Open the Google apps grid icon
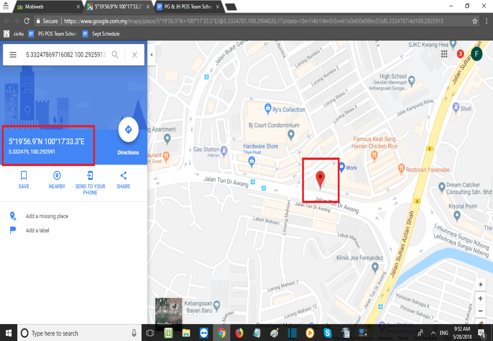 (444, 54)
